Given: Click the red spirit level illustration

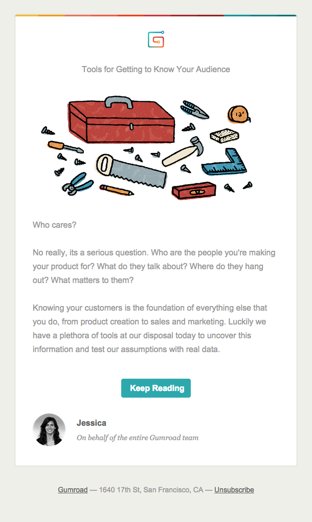Looking at the screenshot, I should (x=194, y=190).
